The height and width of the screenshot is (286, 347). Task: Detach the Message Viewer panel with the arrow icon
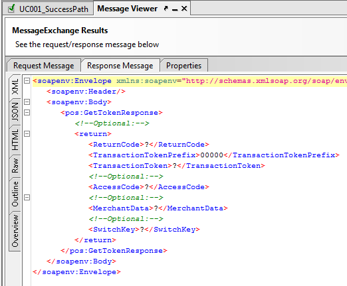(x=166, y=9)
